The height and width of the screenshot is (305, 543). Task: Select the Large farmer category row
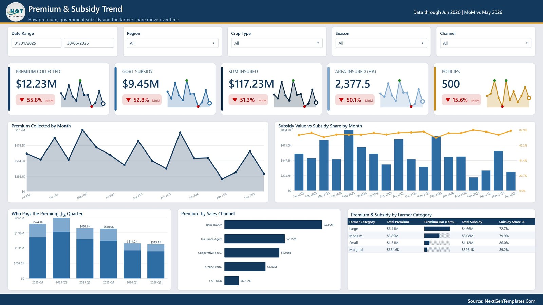pyautogui.click(x=441, y=229)
